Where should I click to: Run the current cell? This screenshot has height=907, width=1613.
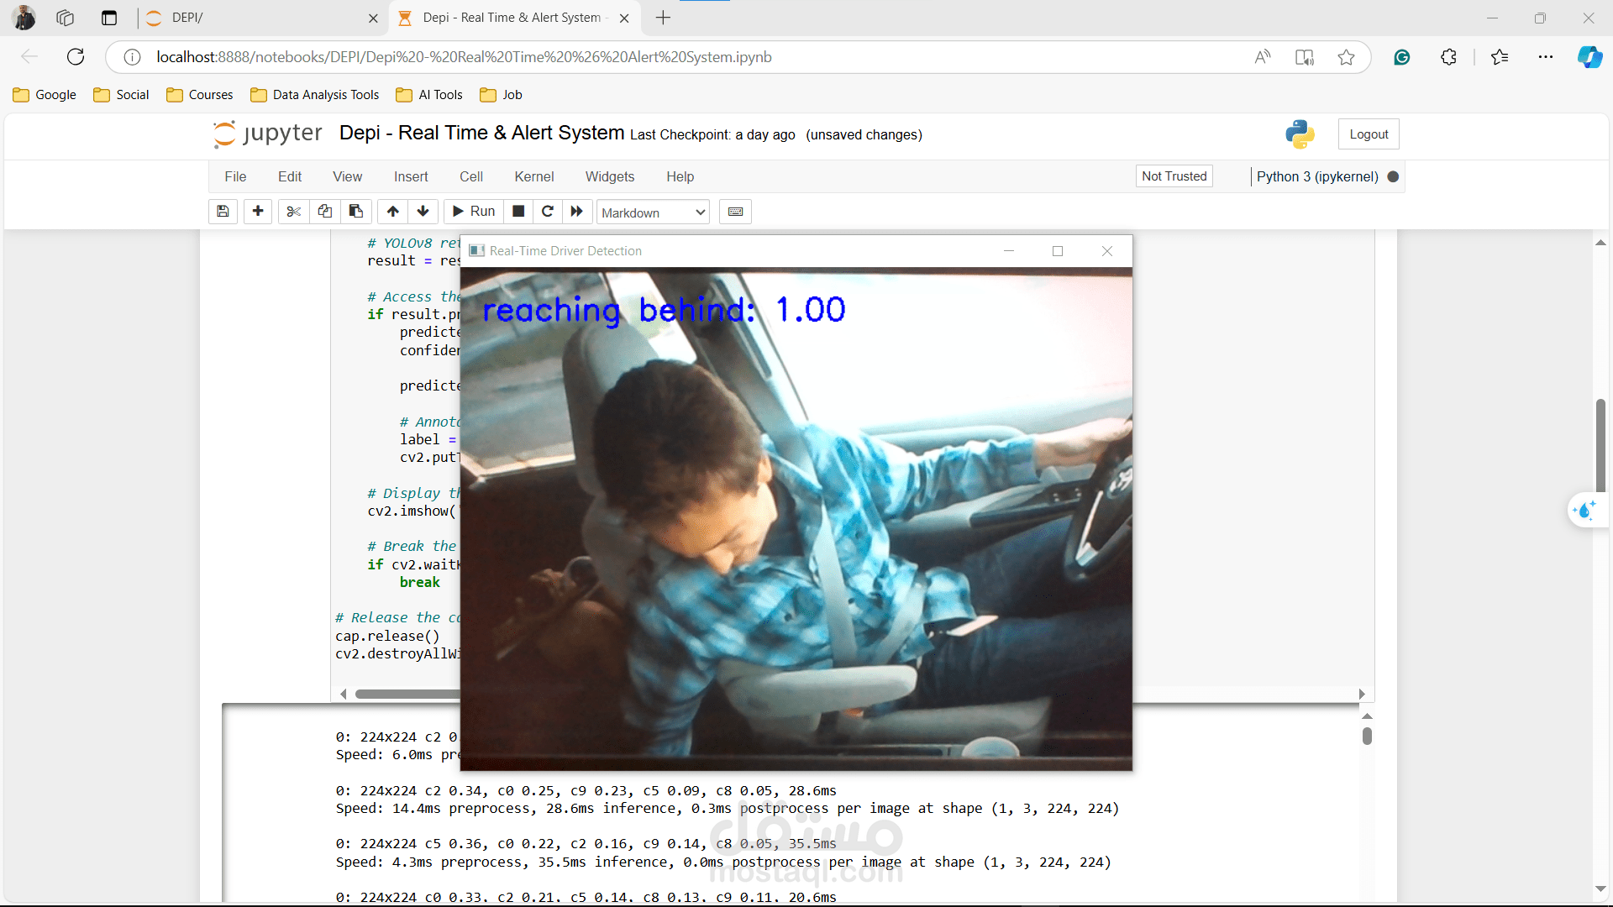[474, 212]
